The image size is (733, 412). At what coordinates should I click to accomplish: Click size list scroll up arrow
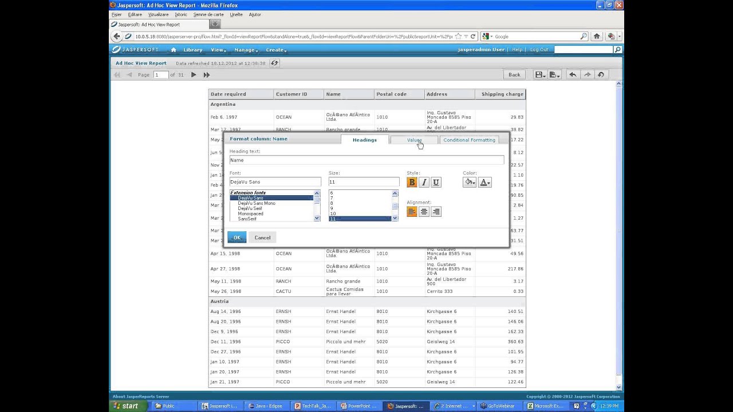(x=395, y=193)
